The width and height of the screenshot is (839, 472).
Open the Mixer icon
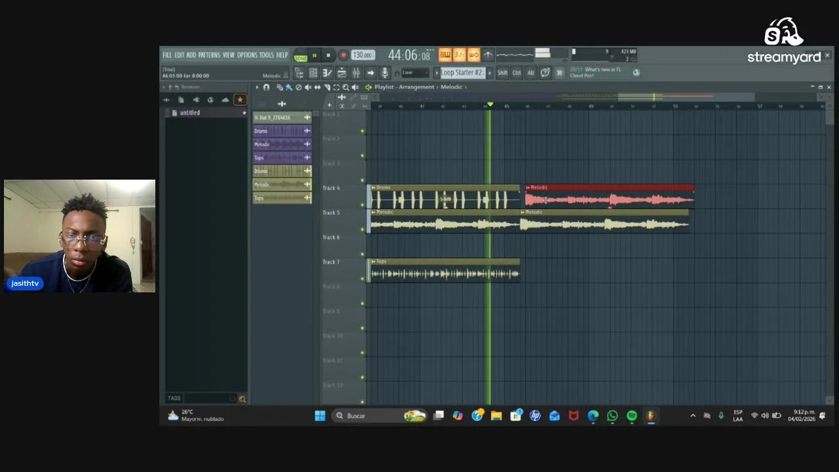pos(356,73)
